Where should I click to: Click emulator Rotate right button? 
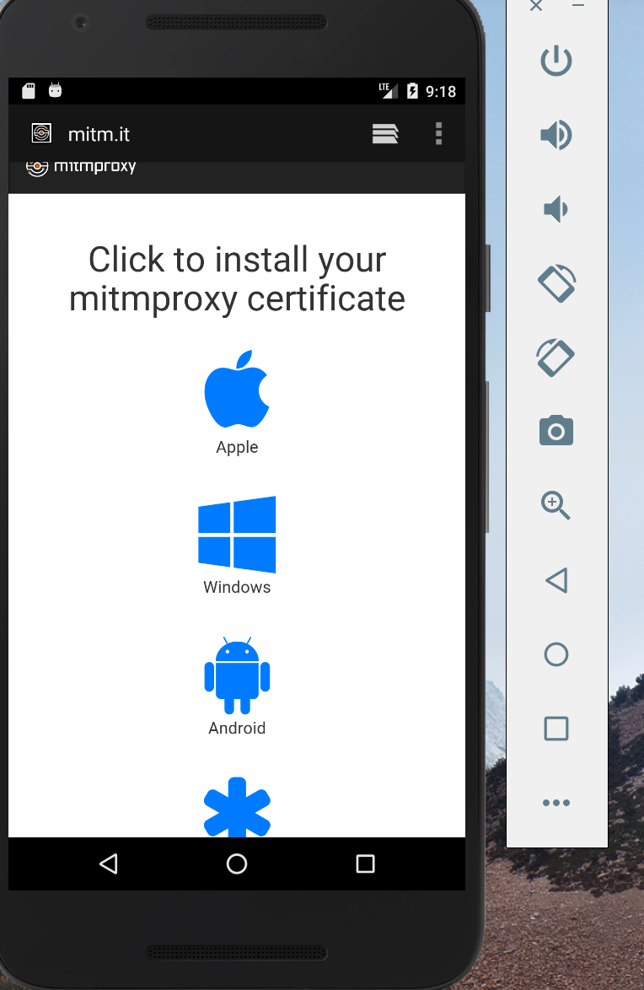[x=556, y=358]
